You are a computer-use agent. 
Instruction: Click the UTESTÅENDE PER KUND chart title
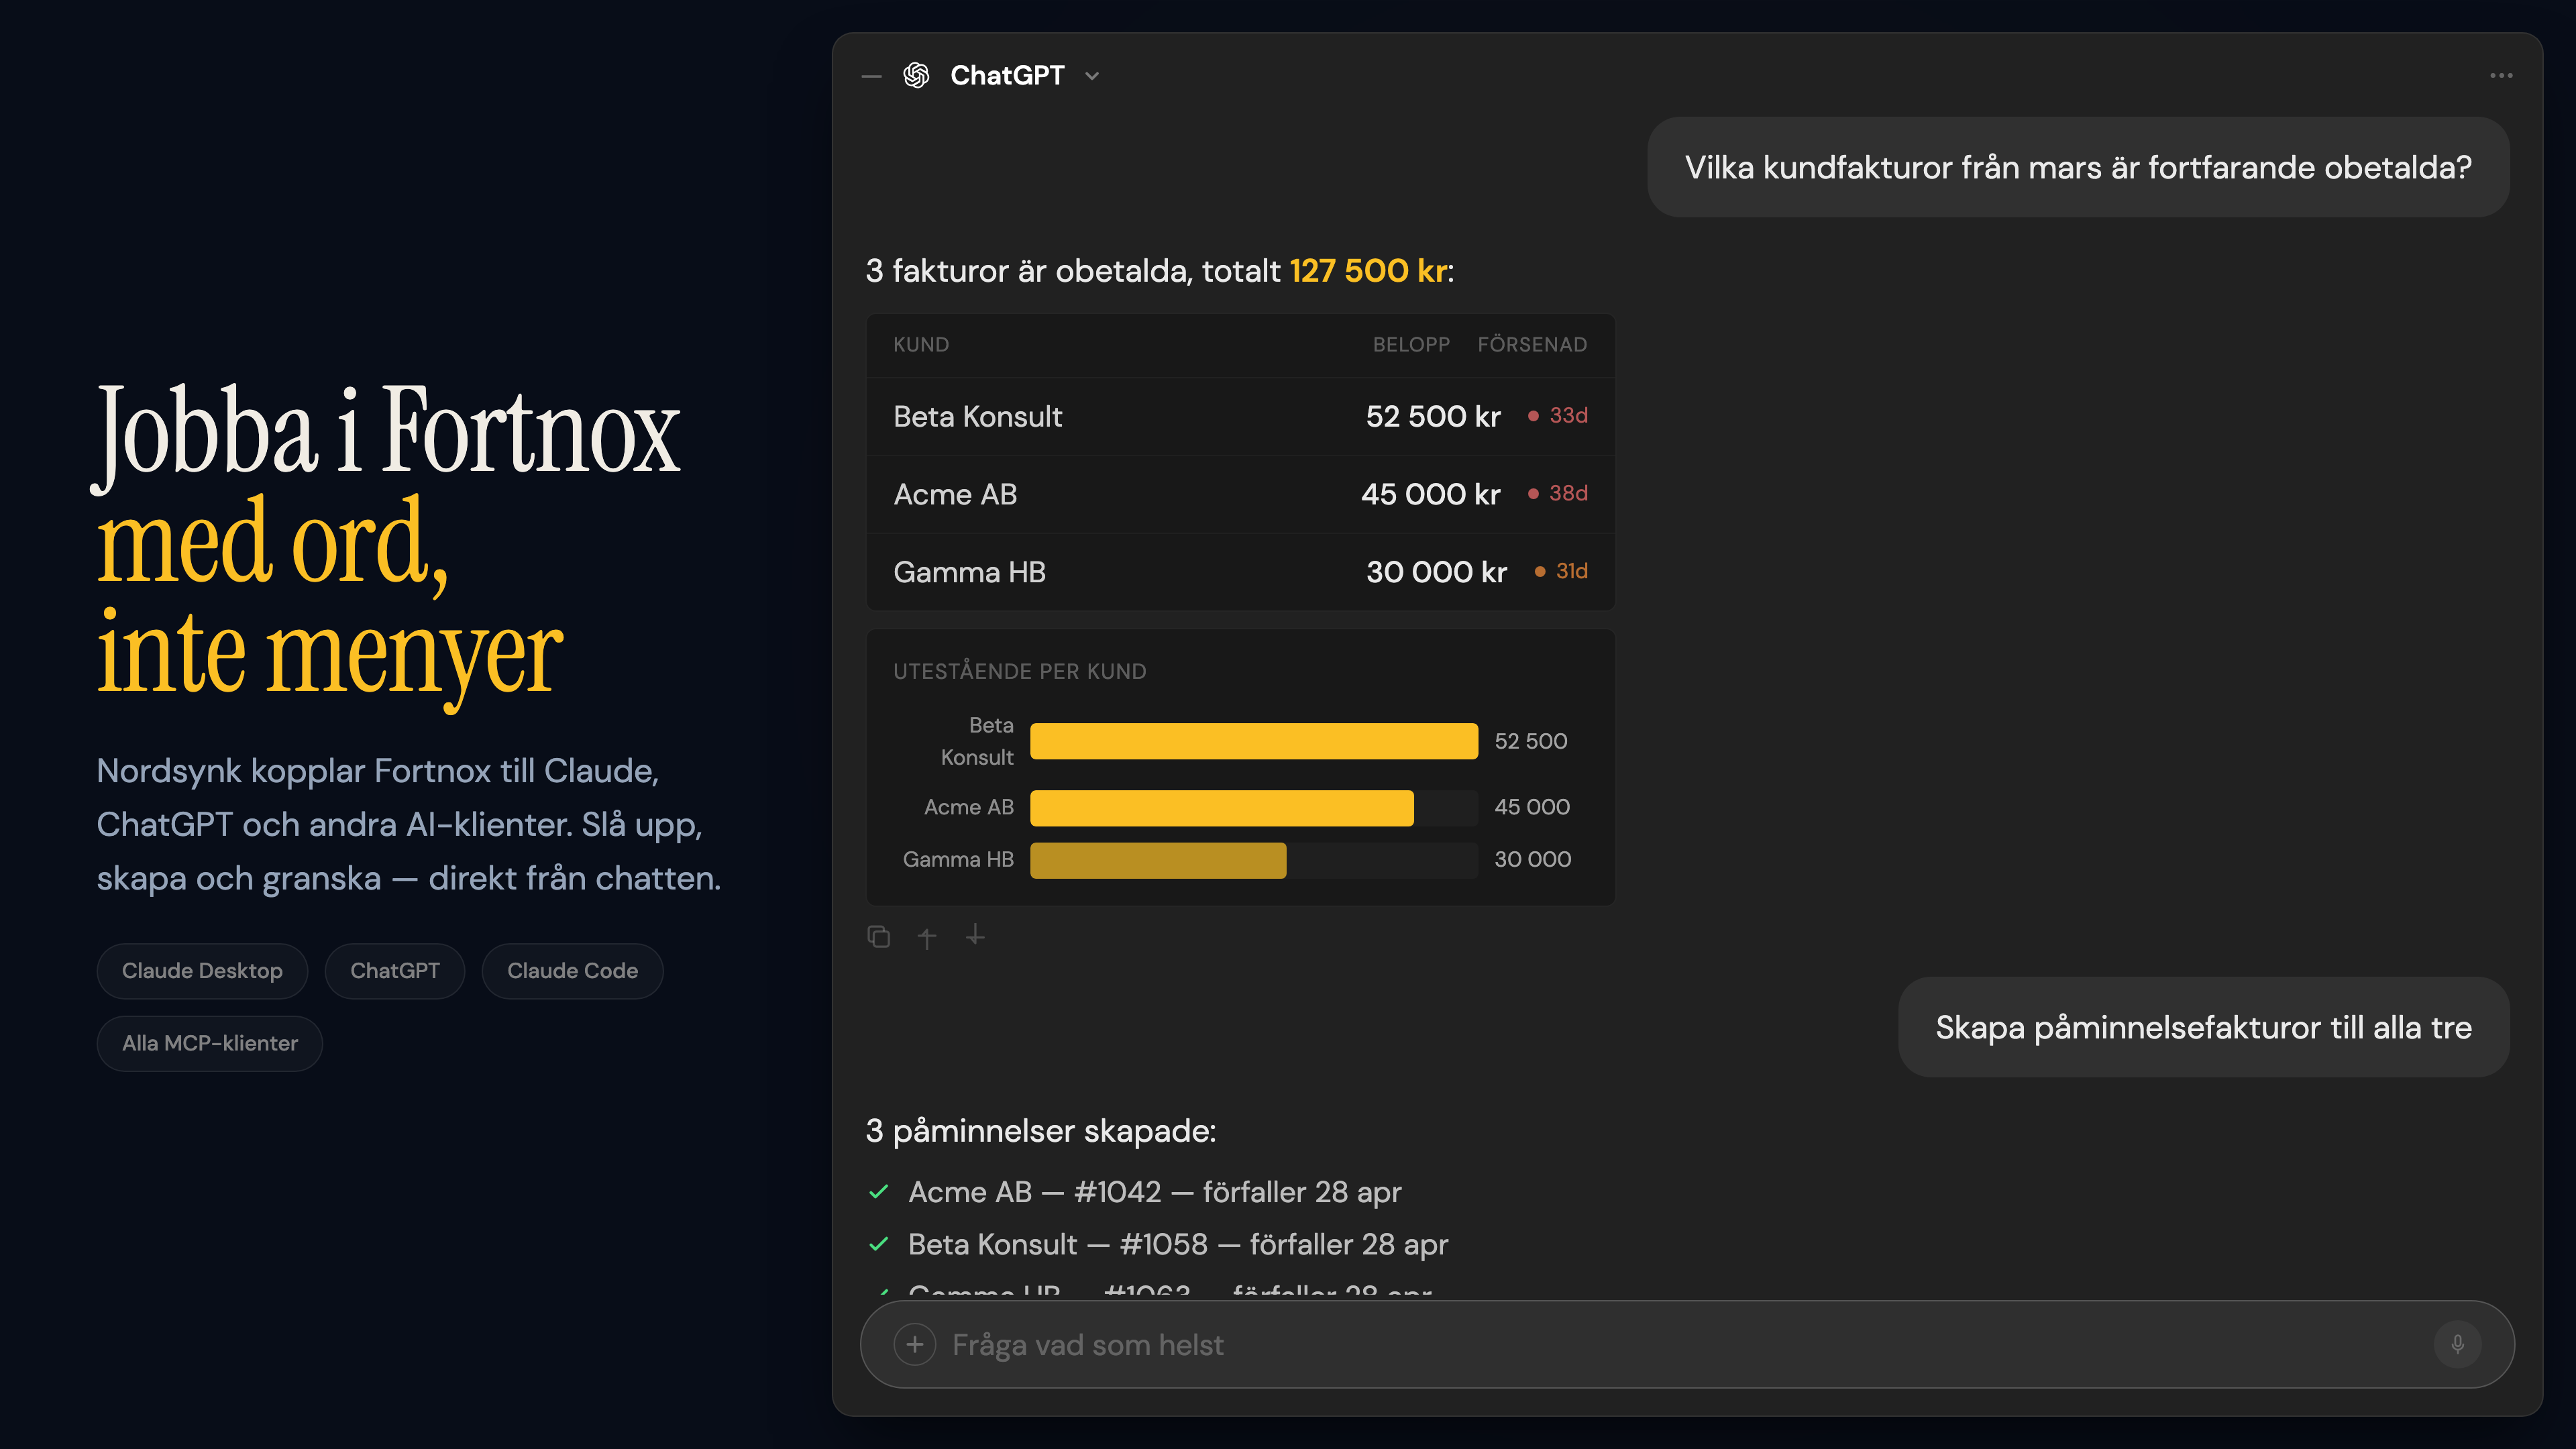[x=1019, y=672]
